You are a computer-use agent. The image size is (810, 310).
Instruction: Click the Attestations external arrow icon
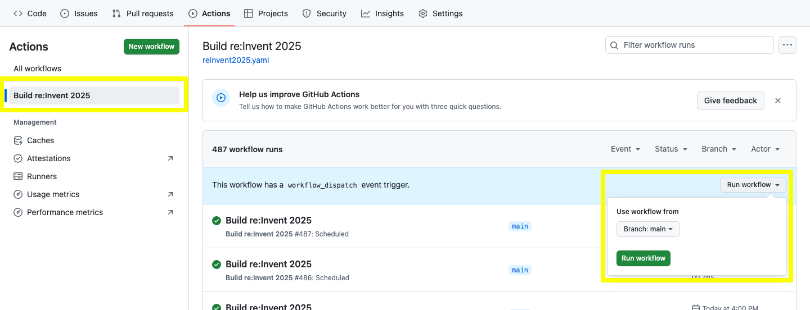coord(170,158)
